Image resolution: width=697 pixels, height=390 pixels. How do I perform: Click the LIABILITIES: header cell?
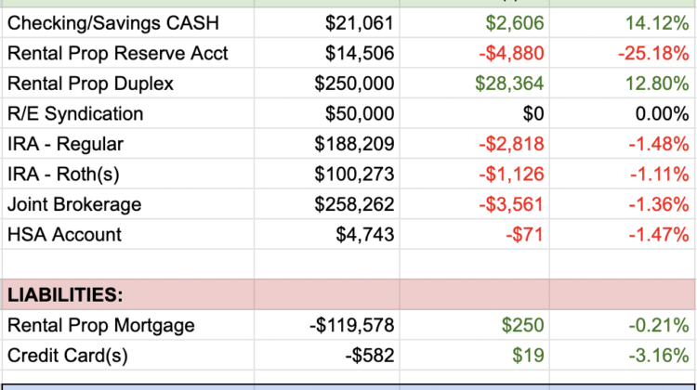coord(64,295)
